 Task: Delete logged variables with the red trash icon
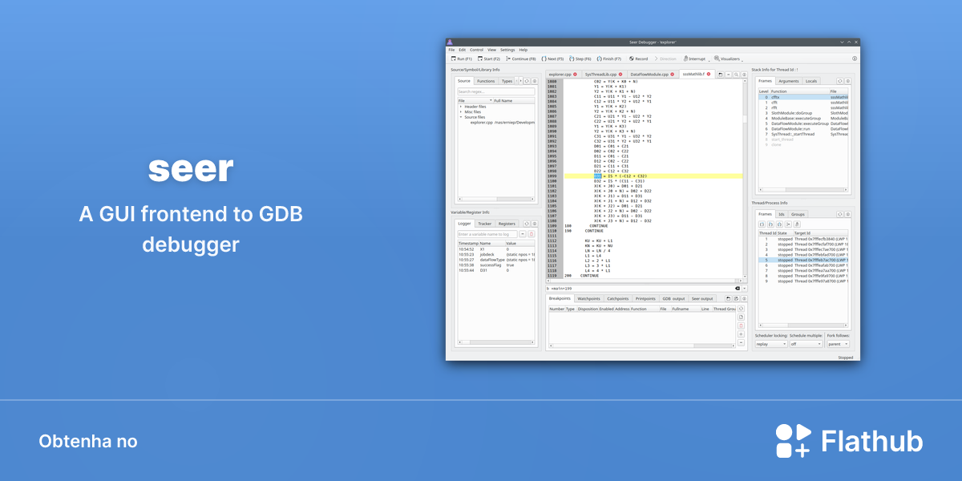coord(531,234)
